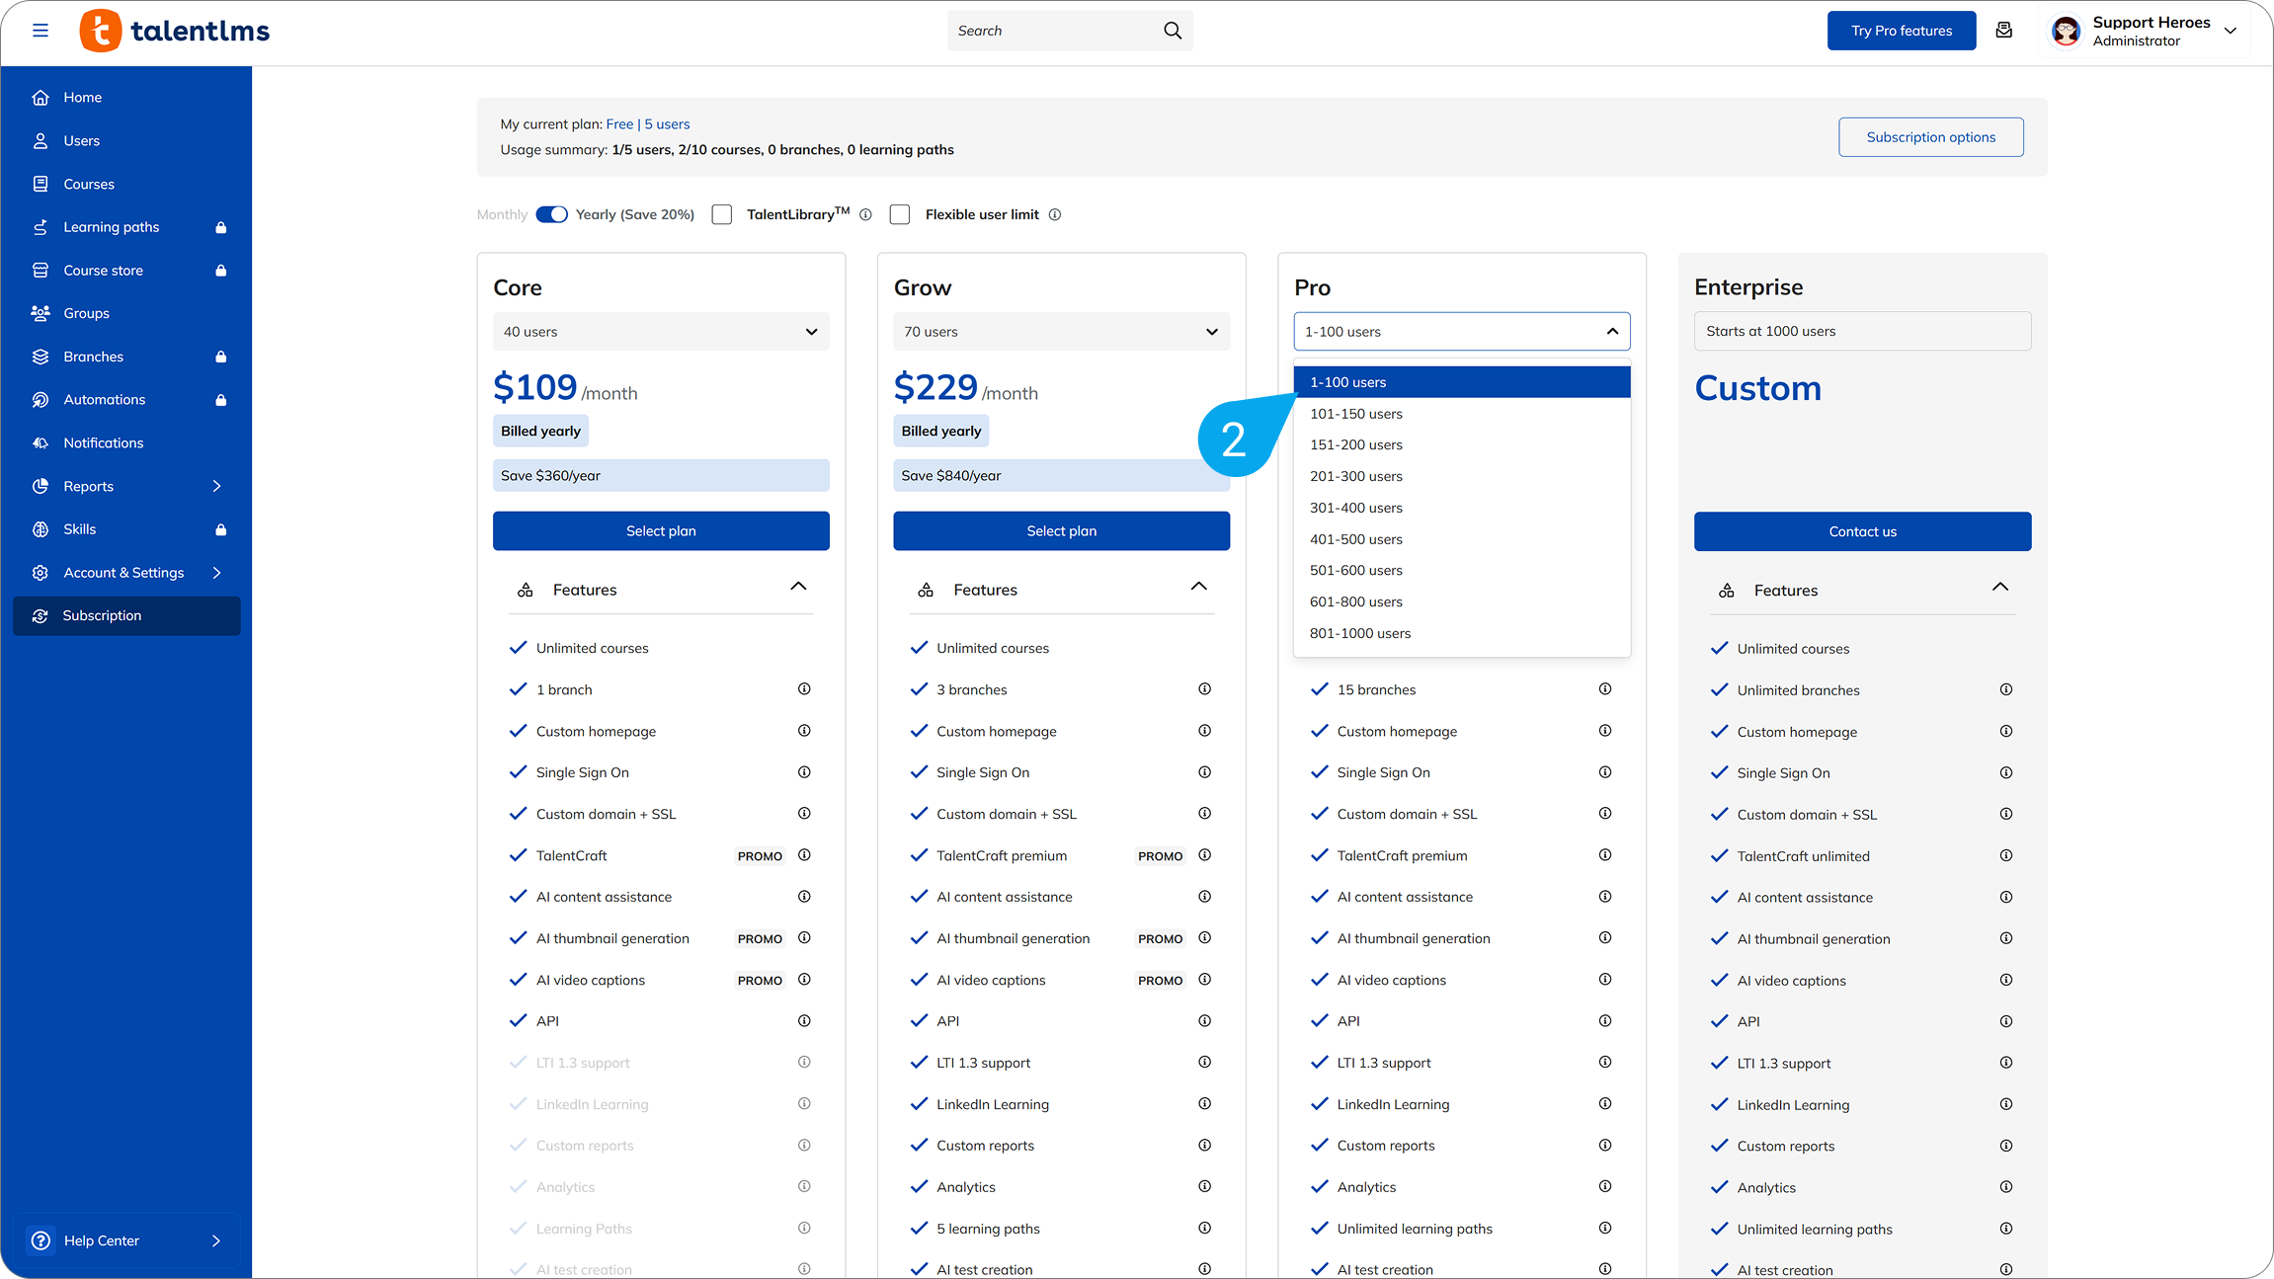Check the Flexible user limit box
The image size is (2274, 1279).
[x=900, y=214]
